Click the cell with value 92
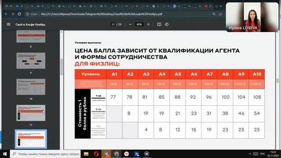The image size is (281, 158). click(x=193, y=97)
